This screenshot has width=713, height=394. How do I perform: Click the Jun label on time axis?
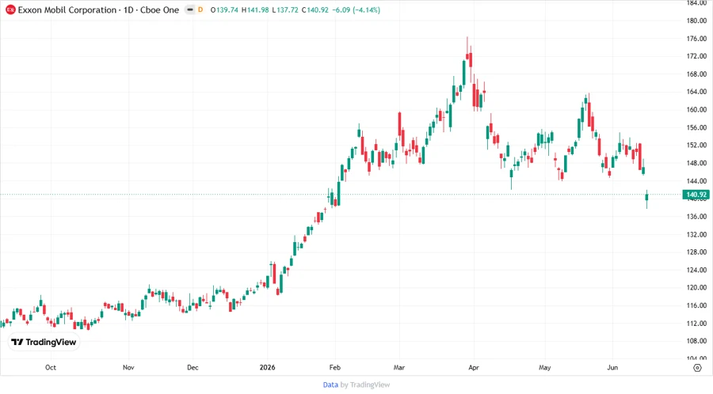[612, 367]
